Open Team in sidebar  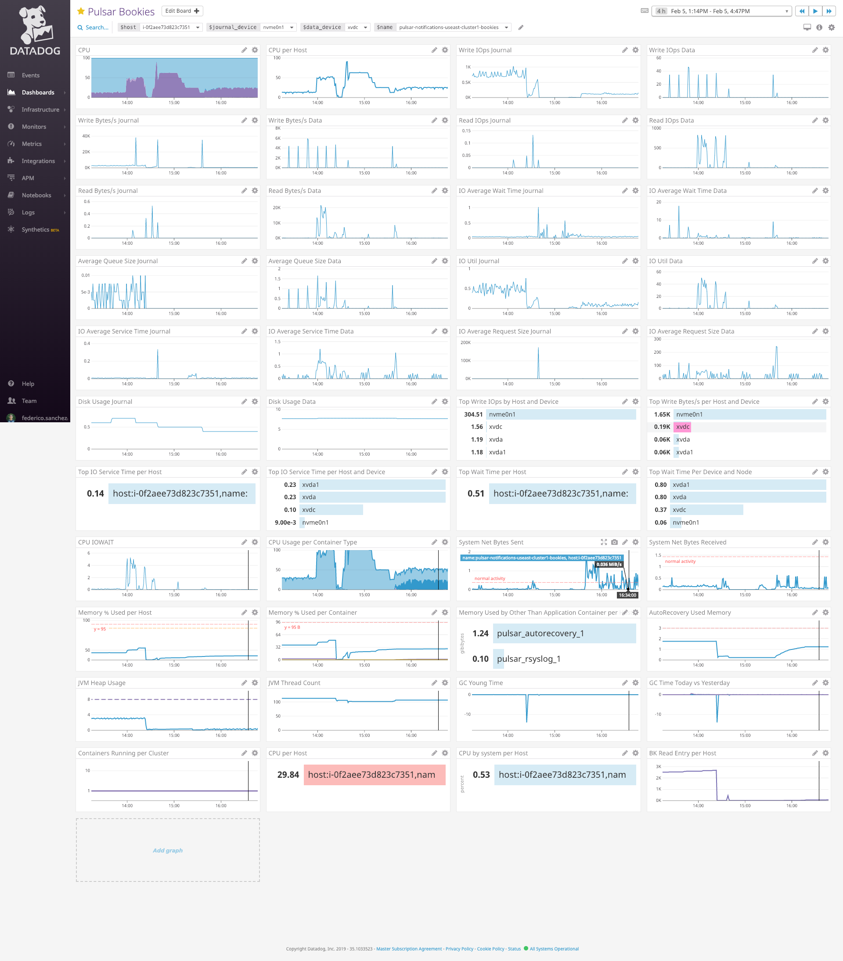click(x=29, y=401)
